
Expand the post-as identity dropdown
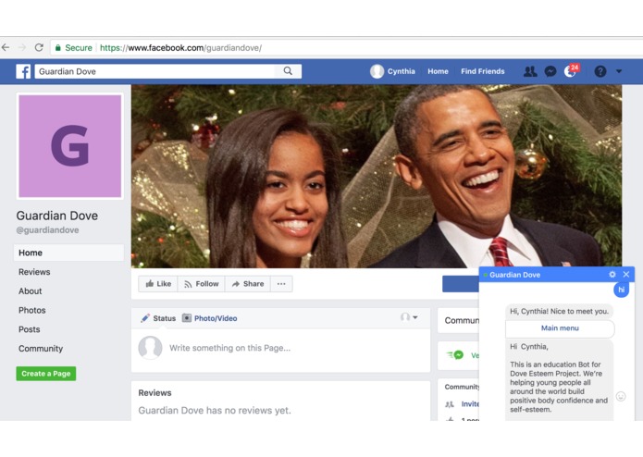point(409,317)
